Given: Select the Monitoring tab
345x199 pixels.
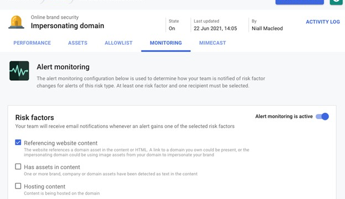Looking at the screenshot, I should pos(166,43).
